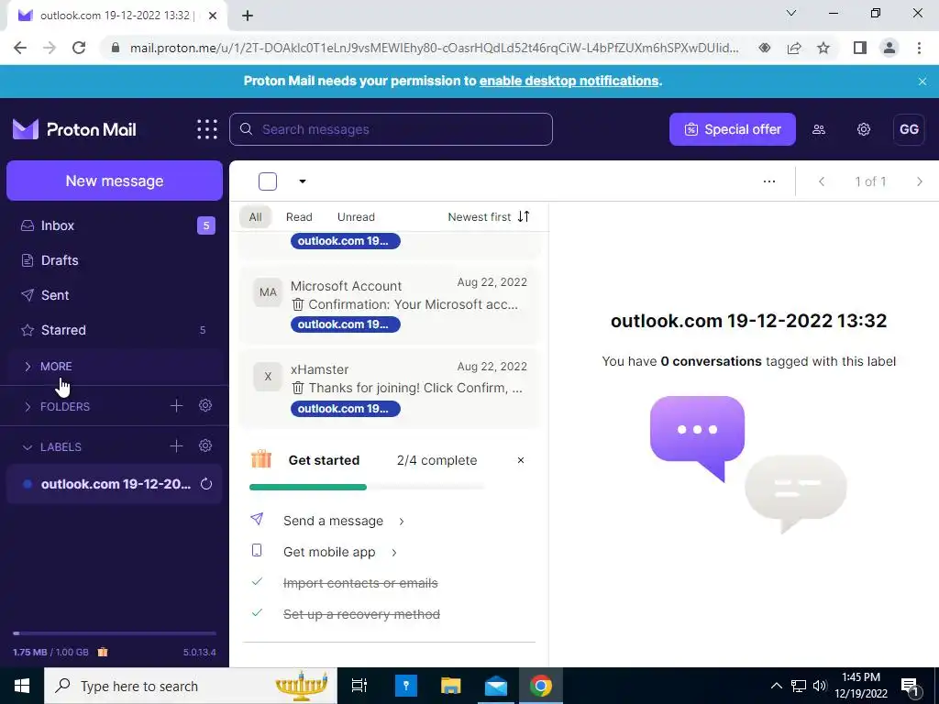Open the contacts icon in header
The width and height of the screenshot is (939, 704).
point(819,129)
